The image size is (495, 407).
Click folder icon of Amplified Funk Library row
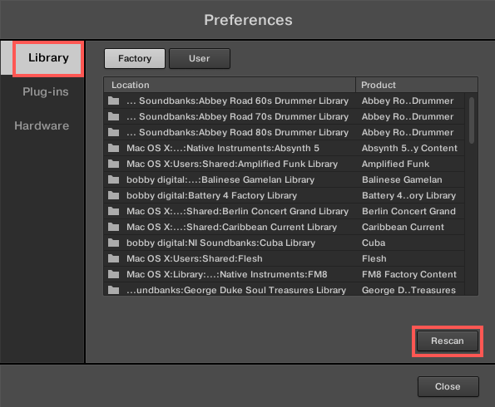coord(113,164)
